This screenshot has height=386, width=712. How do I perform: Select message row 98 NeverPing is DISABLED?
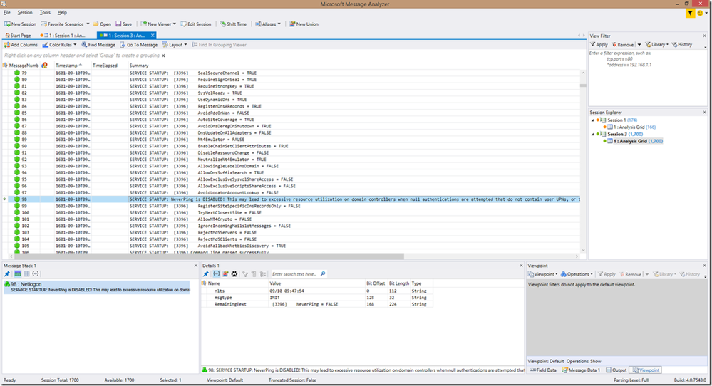pos(291,199)
